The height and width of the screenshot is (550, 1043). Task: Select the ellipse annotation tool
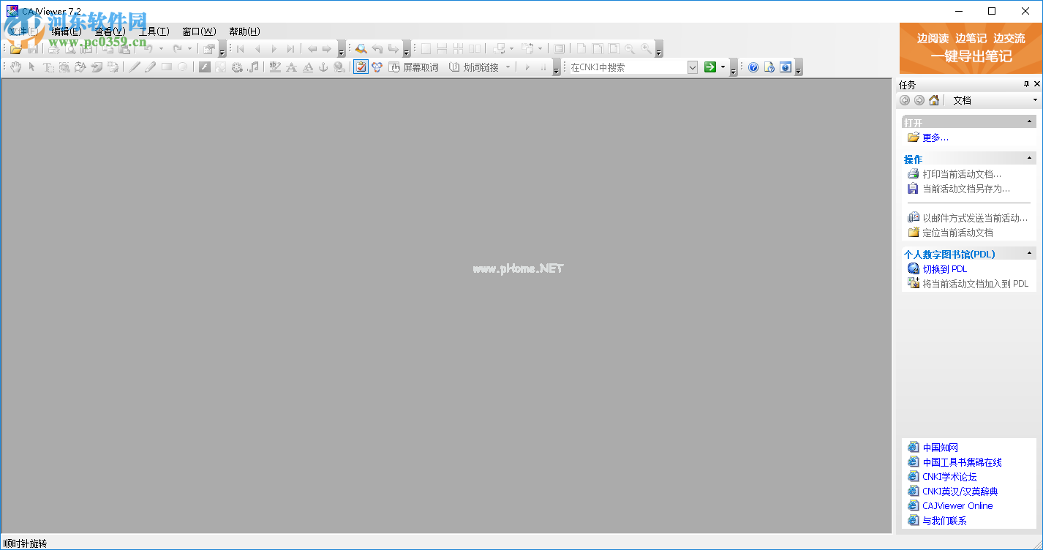(182, 67)
